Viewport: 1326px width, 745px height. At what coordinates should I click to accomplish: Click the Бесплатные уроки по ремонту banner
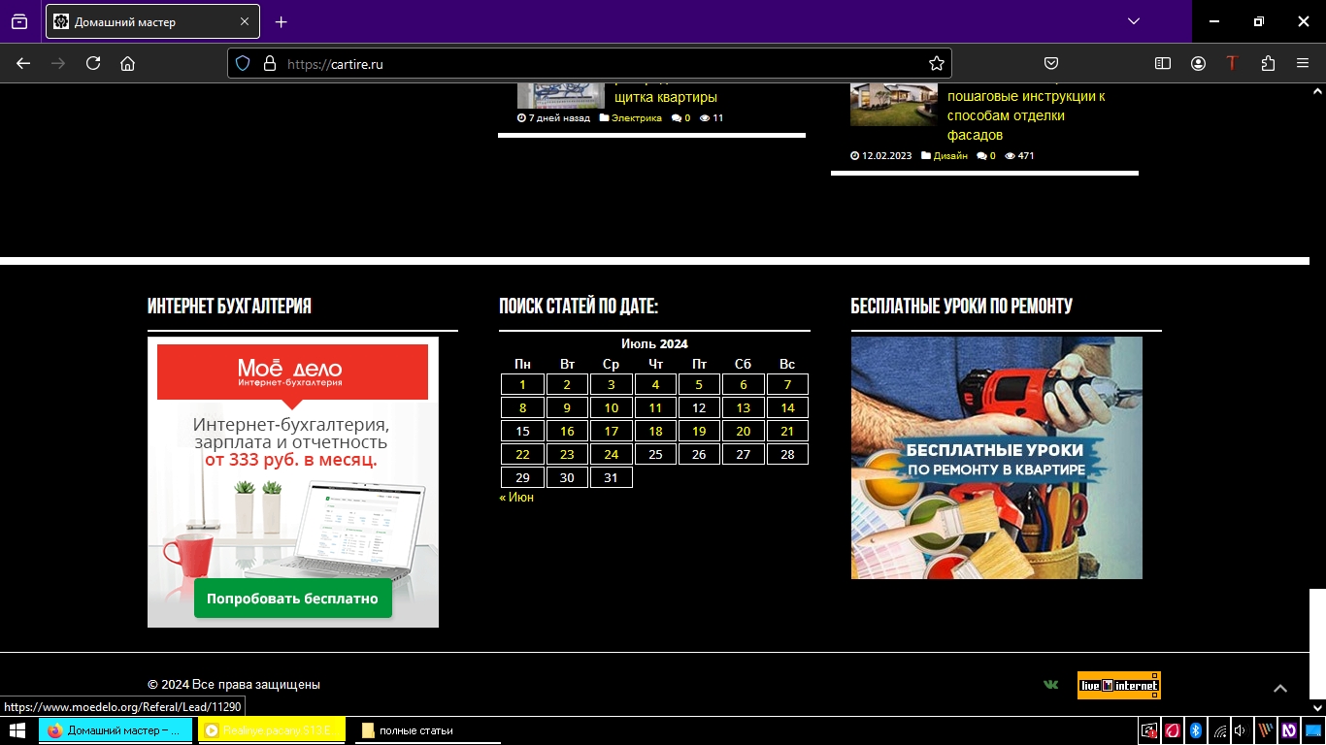pyautogui.click(x=997, y=458)
